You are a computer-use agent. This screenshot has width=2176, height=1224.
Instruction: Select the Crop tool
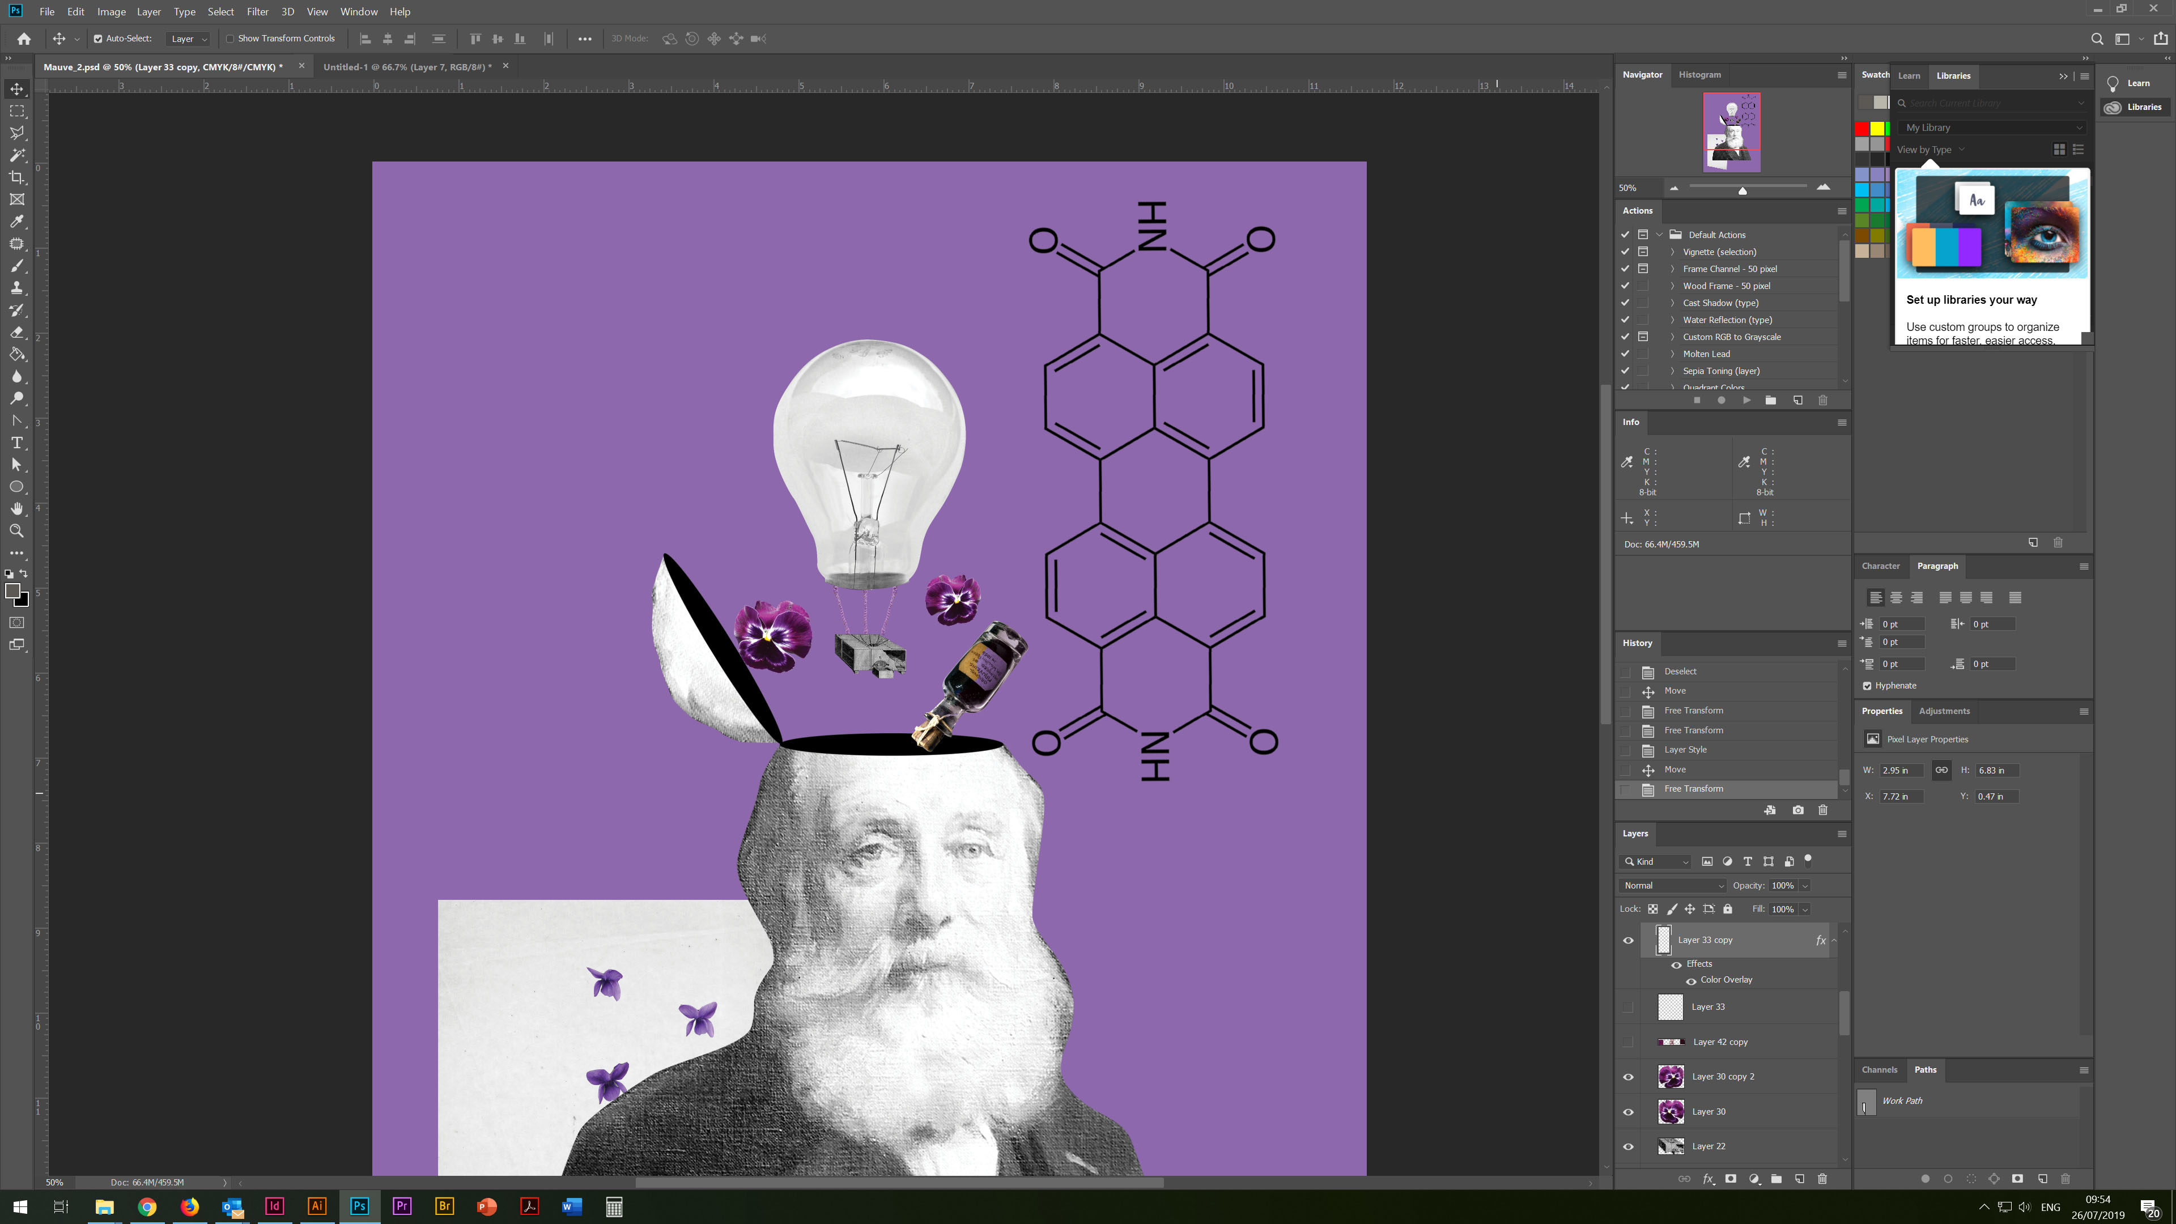click(17, 177)
